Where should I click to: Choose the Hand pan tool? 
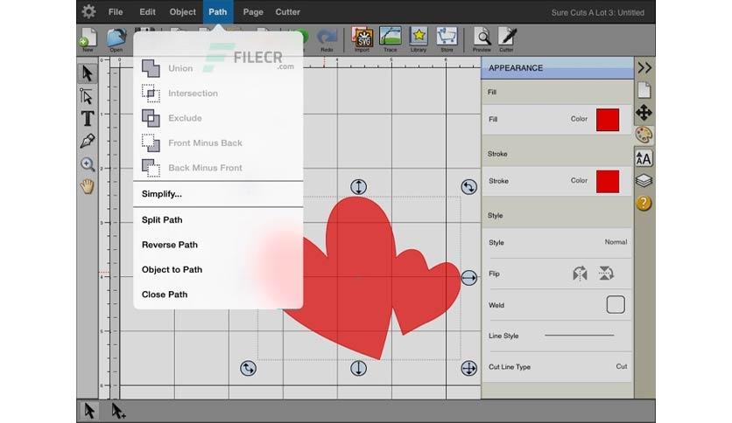pyautogui.click(x=88, y=186)
